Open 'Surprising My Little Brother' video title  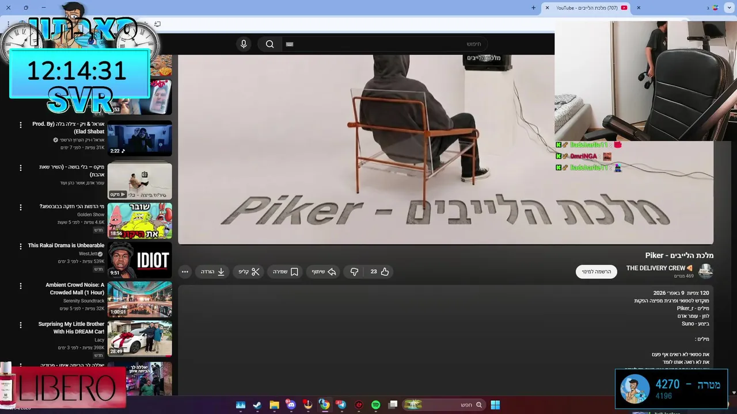71,328
